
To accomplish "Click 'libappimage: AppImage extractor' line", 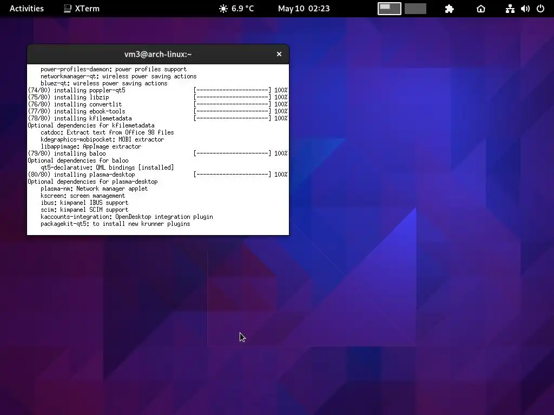I will 91,146.
